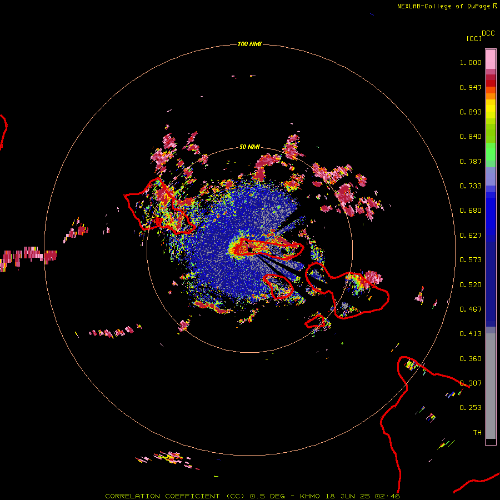This screenshot has height=500, width=500.
Task: Click the 0.307 scale value
Action: [x=471, y=383]
